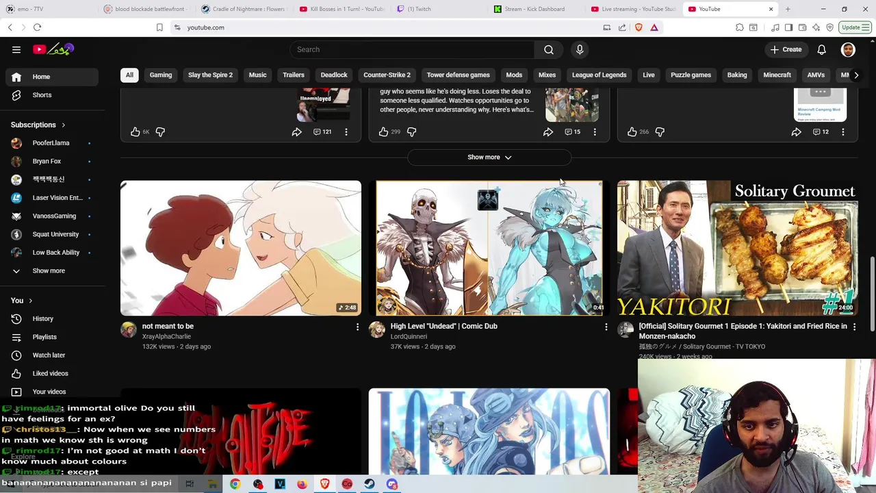Click the search magnifier button
The height and width of the screenshot is (493, 876).
pos(549,49)
